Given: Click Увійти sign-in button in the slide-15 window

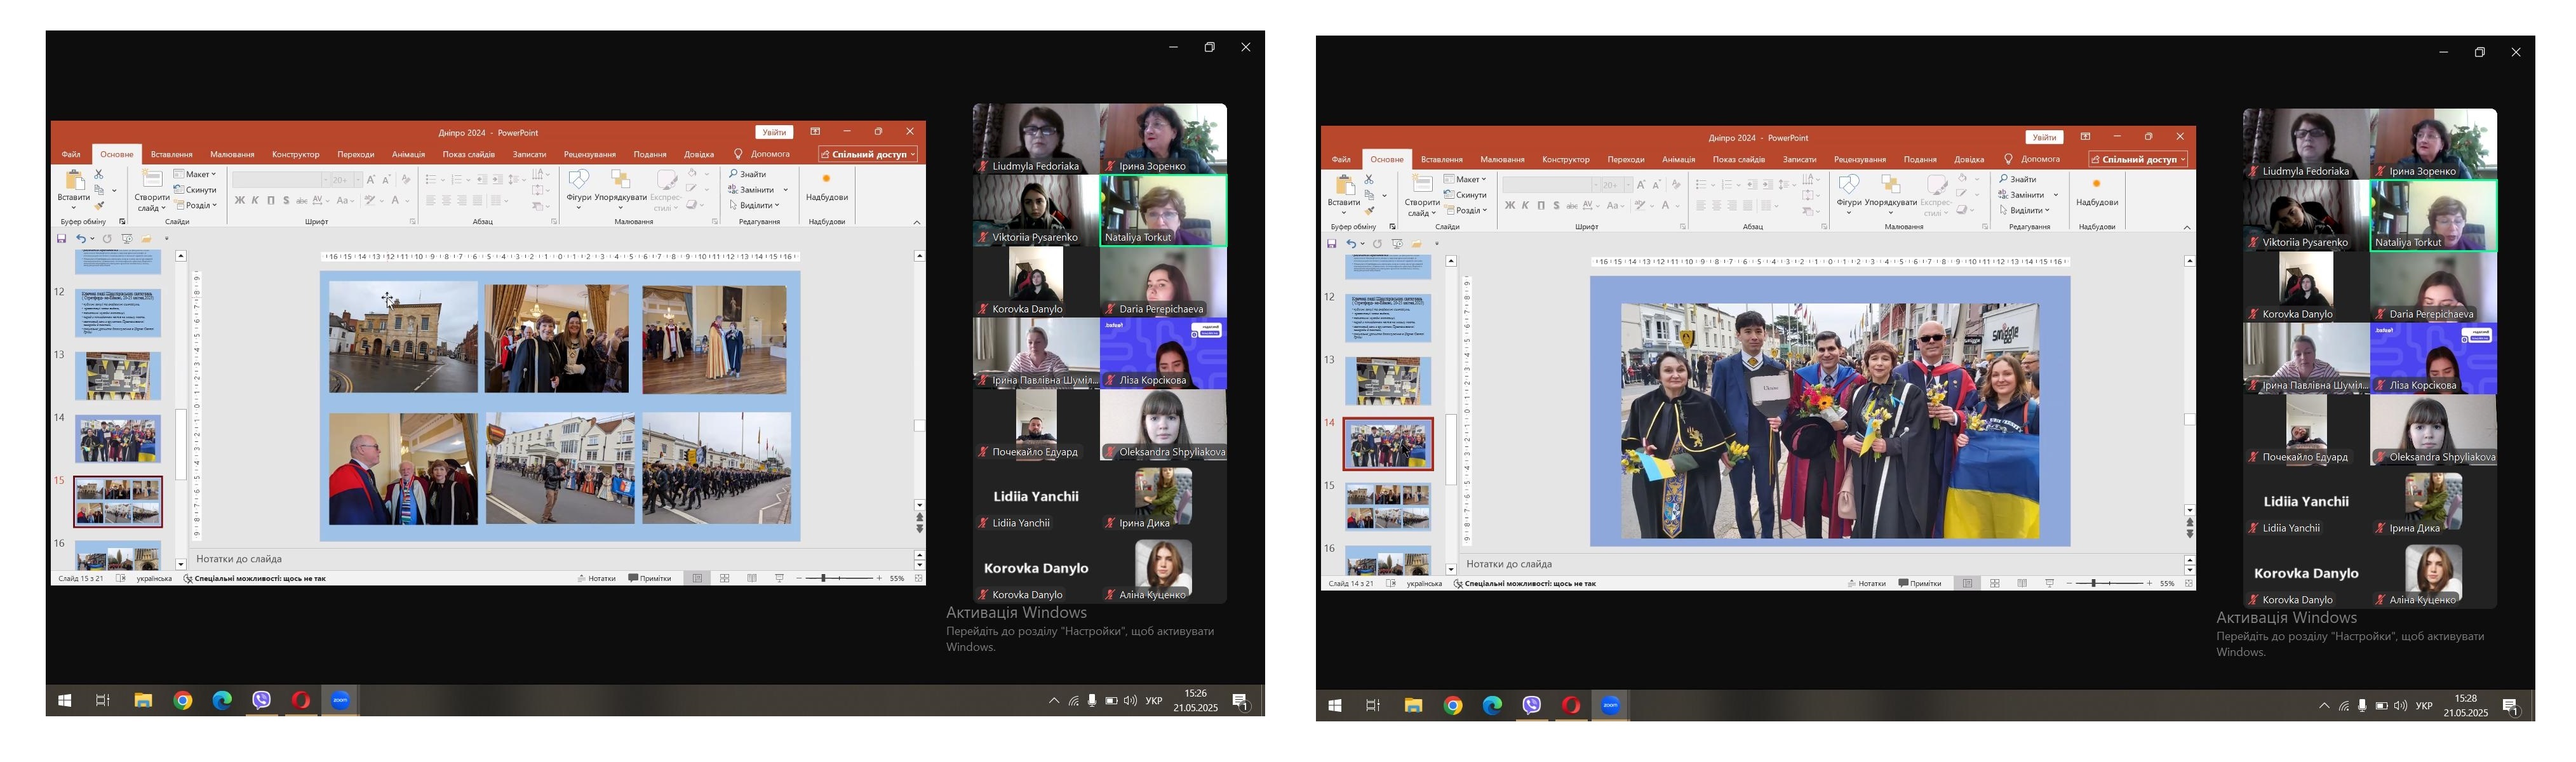Looking at the screenshot, I should click(x=774, y=132).
